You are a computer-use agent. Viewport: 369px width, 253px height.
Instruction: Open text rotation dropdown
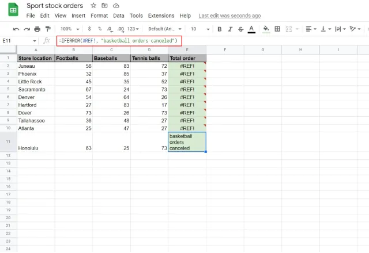pyautogui.click(x=355, y=29)
